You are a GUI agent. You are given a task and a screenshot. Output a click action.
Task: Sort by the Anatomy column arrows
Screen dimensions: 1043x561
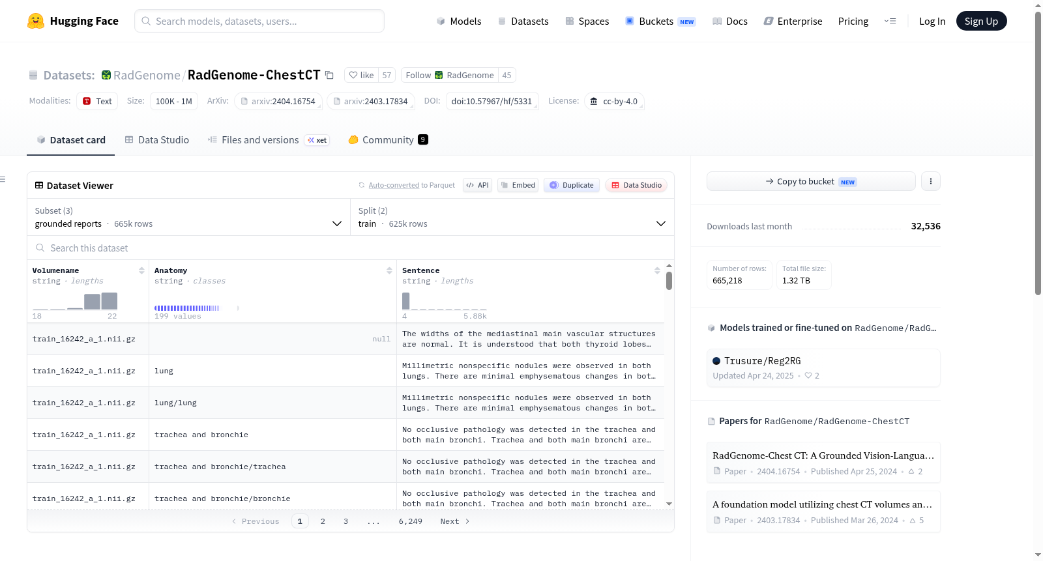(x=389, y=270)
